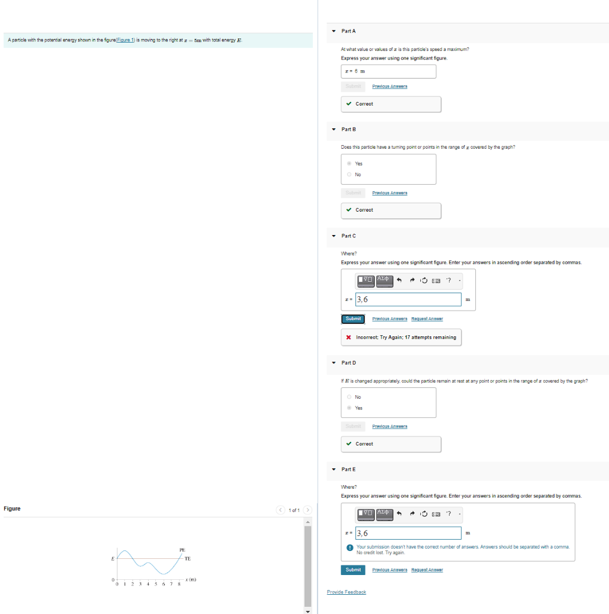The height and width of the screenshot is (614, 609).
Task: Click redo arrow in Part C toolbar
Action: point(412,281)
